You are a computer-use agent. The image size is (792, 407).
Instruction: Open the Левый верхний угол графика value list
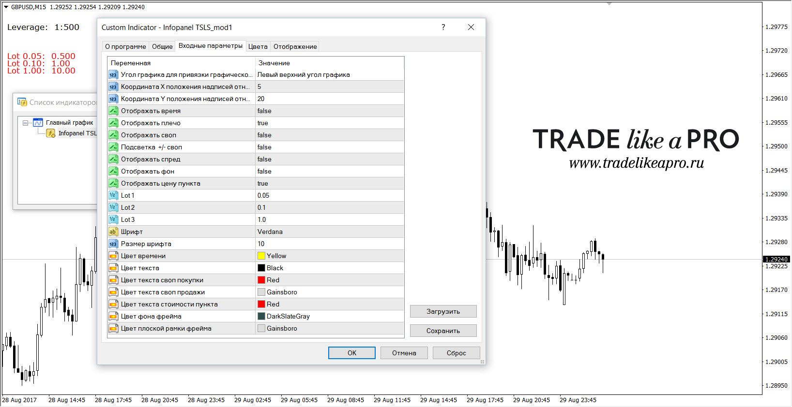(329, 75)
